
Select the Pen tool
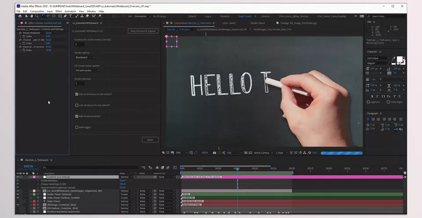pyautogui.click(x=65, y=16)
